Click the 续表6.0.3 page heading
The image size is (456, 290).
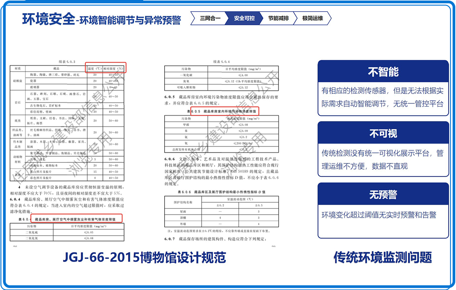pyautogui.click(x=67, y=62)
